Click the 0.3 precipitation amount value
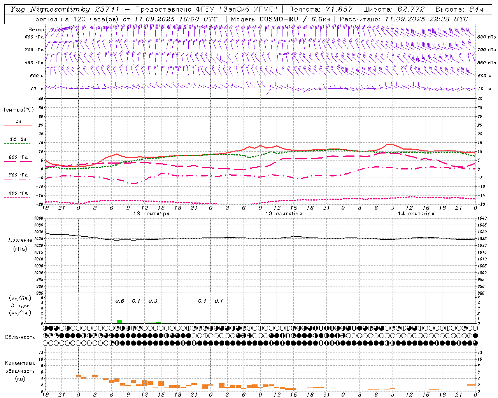Image resolution: width=498 pixels, height=398 pixels. (153, 301)
